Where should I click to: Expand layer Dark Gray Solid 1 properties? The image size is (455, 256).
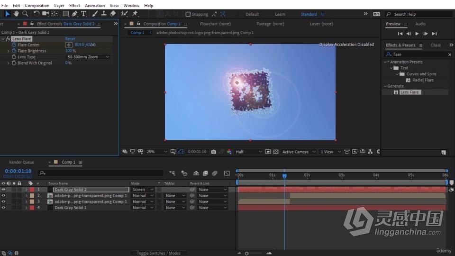coord(27,208)
